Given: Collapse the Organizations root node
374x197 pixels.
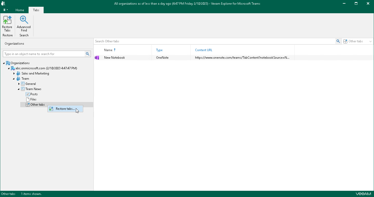Looking at the screenshot, I should (4, 63).
